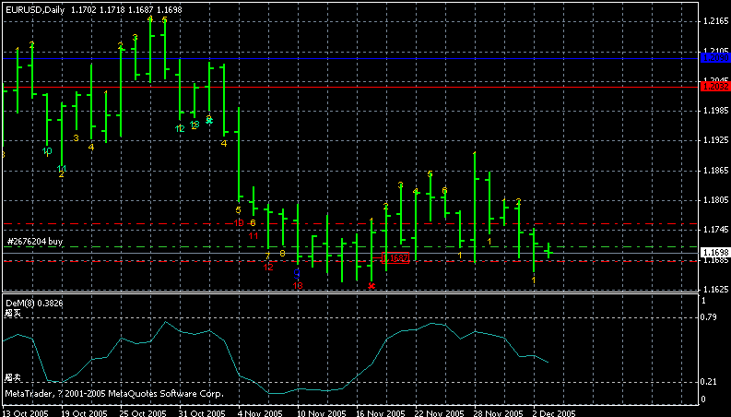Image resolution: width=731 pixels, height=417 pixels.
Task: Click the 1.1745 price axis value
Action: [x=715, y=230]
